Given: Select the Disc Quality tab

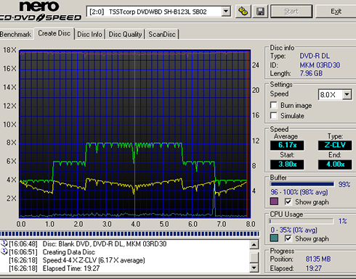Looking at the screenshot, I should [x=125, y=34].
